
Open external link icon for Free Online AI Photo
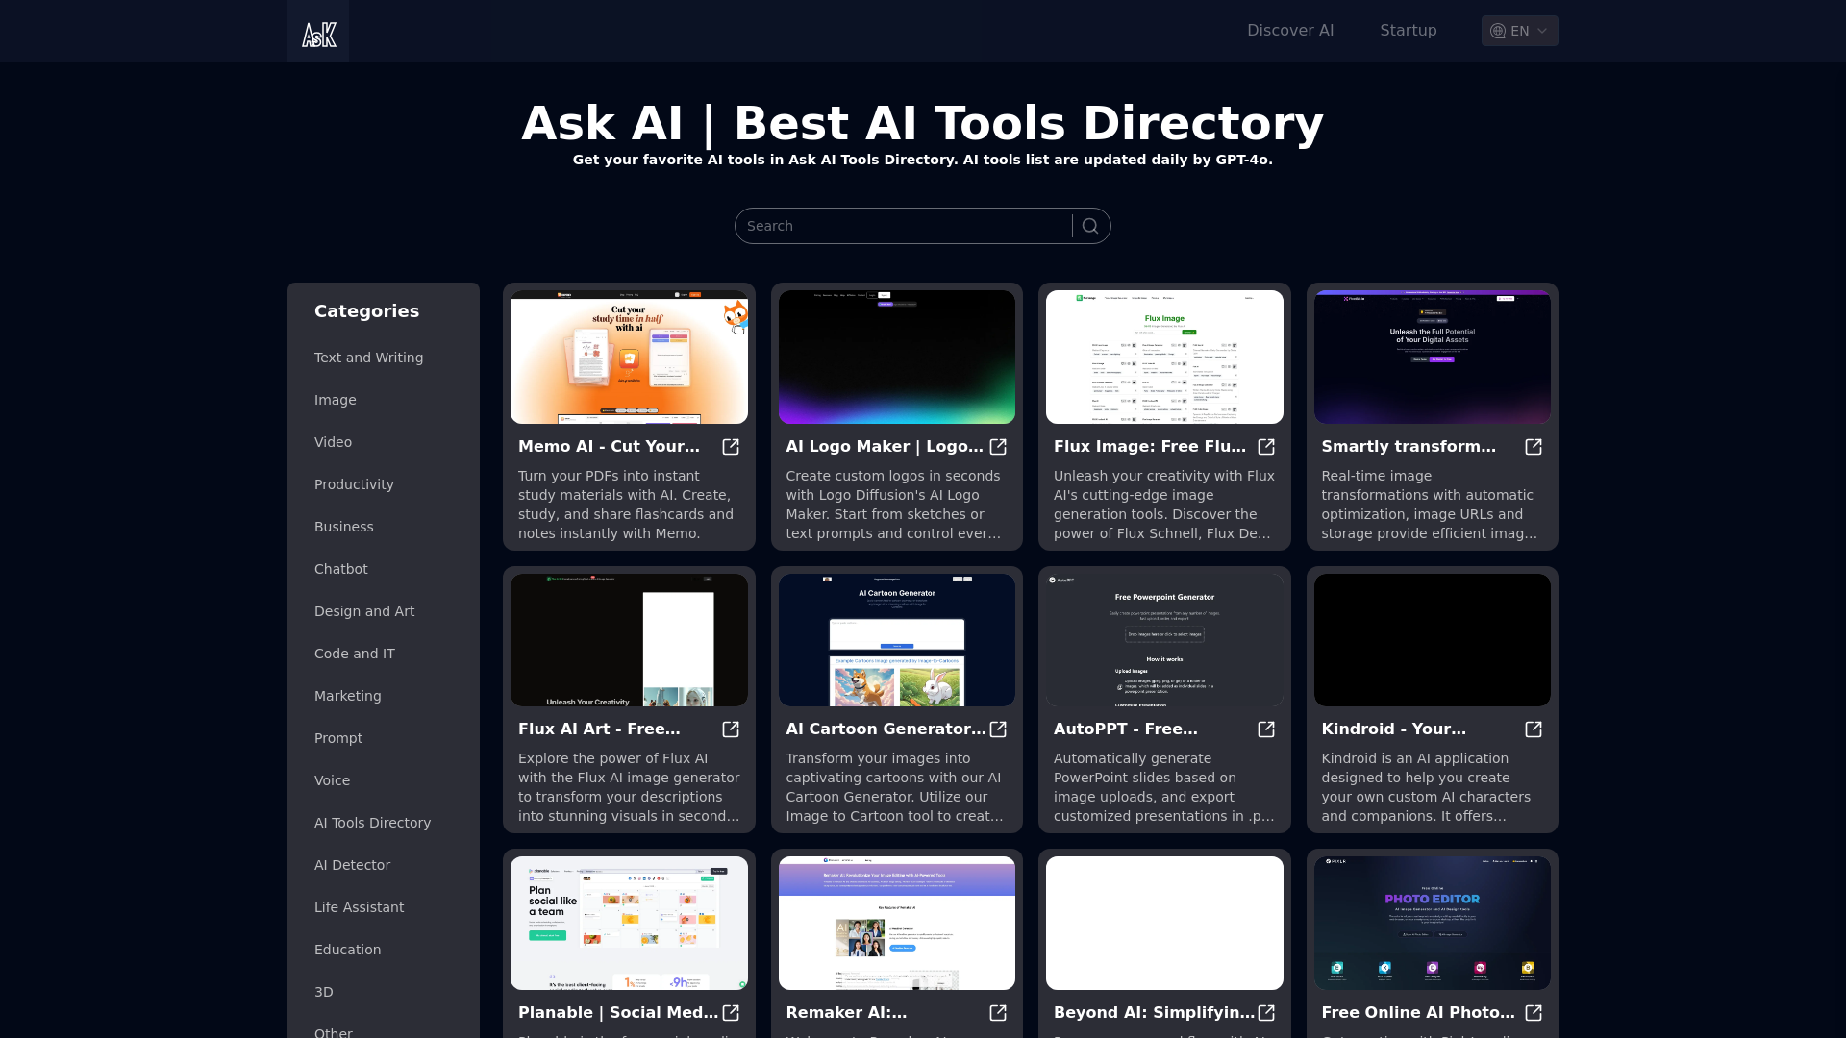pos(1534,1013)
